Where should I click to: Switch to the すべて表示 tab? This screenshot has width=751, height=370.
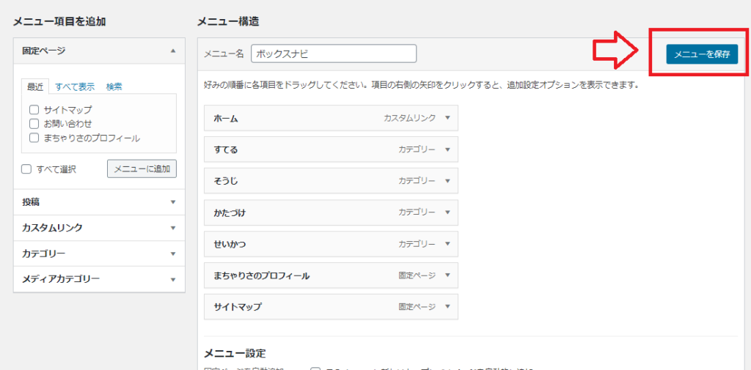[x=75, y=86]
